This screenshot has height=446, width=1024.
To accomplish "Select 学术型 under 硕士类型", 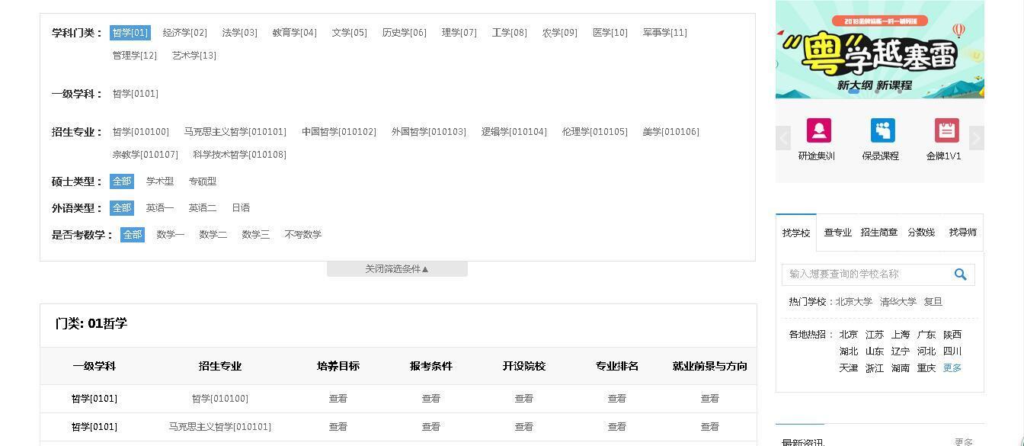I will (x=159, y=181).
